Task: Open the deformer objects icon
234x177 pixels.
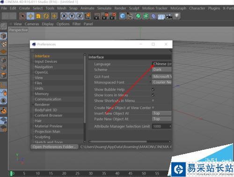Action: tap(154, 16)
